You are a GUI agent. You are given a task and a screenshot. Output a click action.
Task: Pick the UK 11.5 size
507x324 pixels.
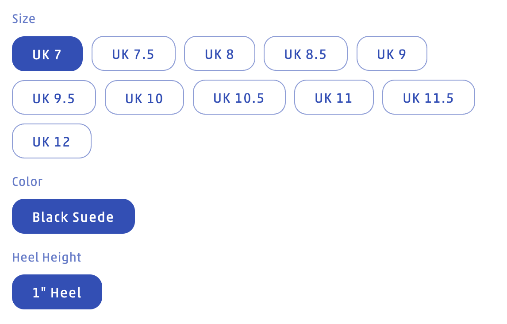428,97
